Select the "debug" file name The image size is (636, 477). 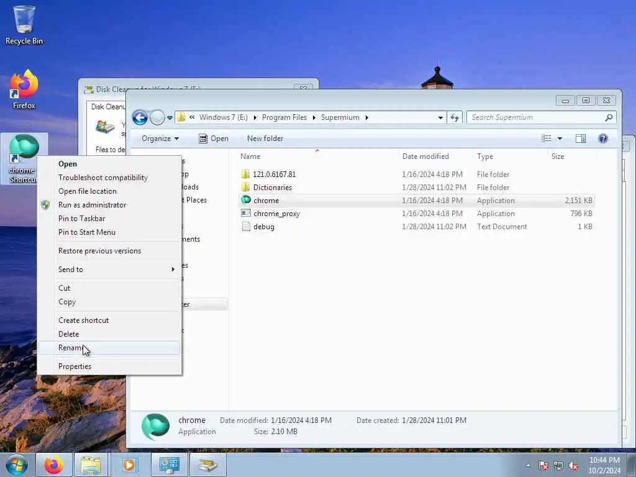[x=264, y=227]
